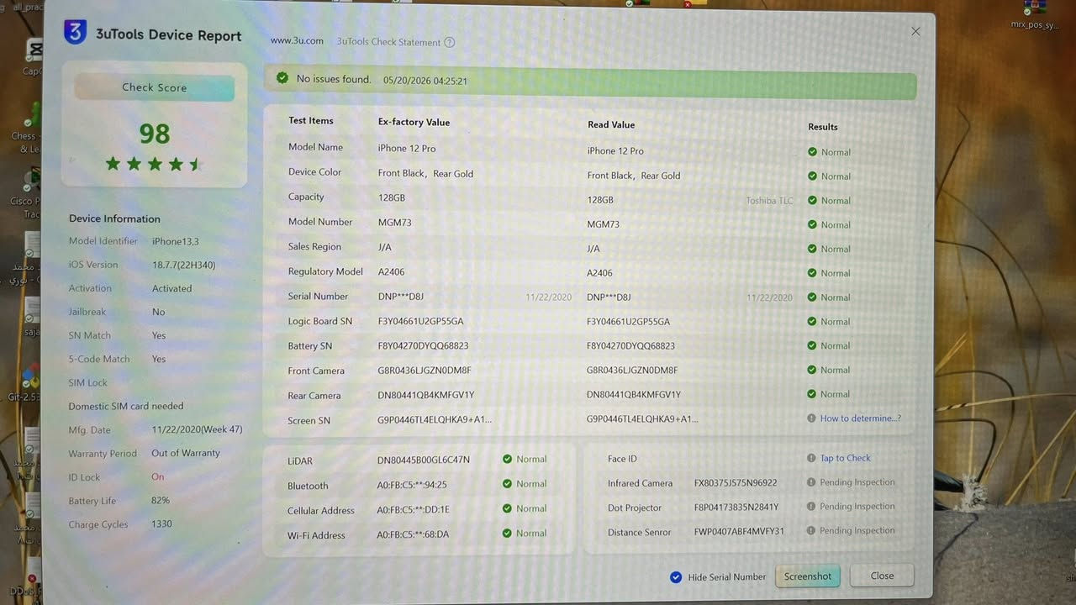The width and height of the screenshot is (1076, 605).
Task: Select the LiDAR serial DN80445B00GL6C47N
Action: 424,460
